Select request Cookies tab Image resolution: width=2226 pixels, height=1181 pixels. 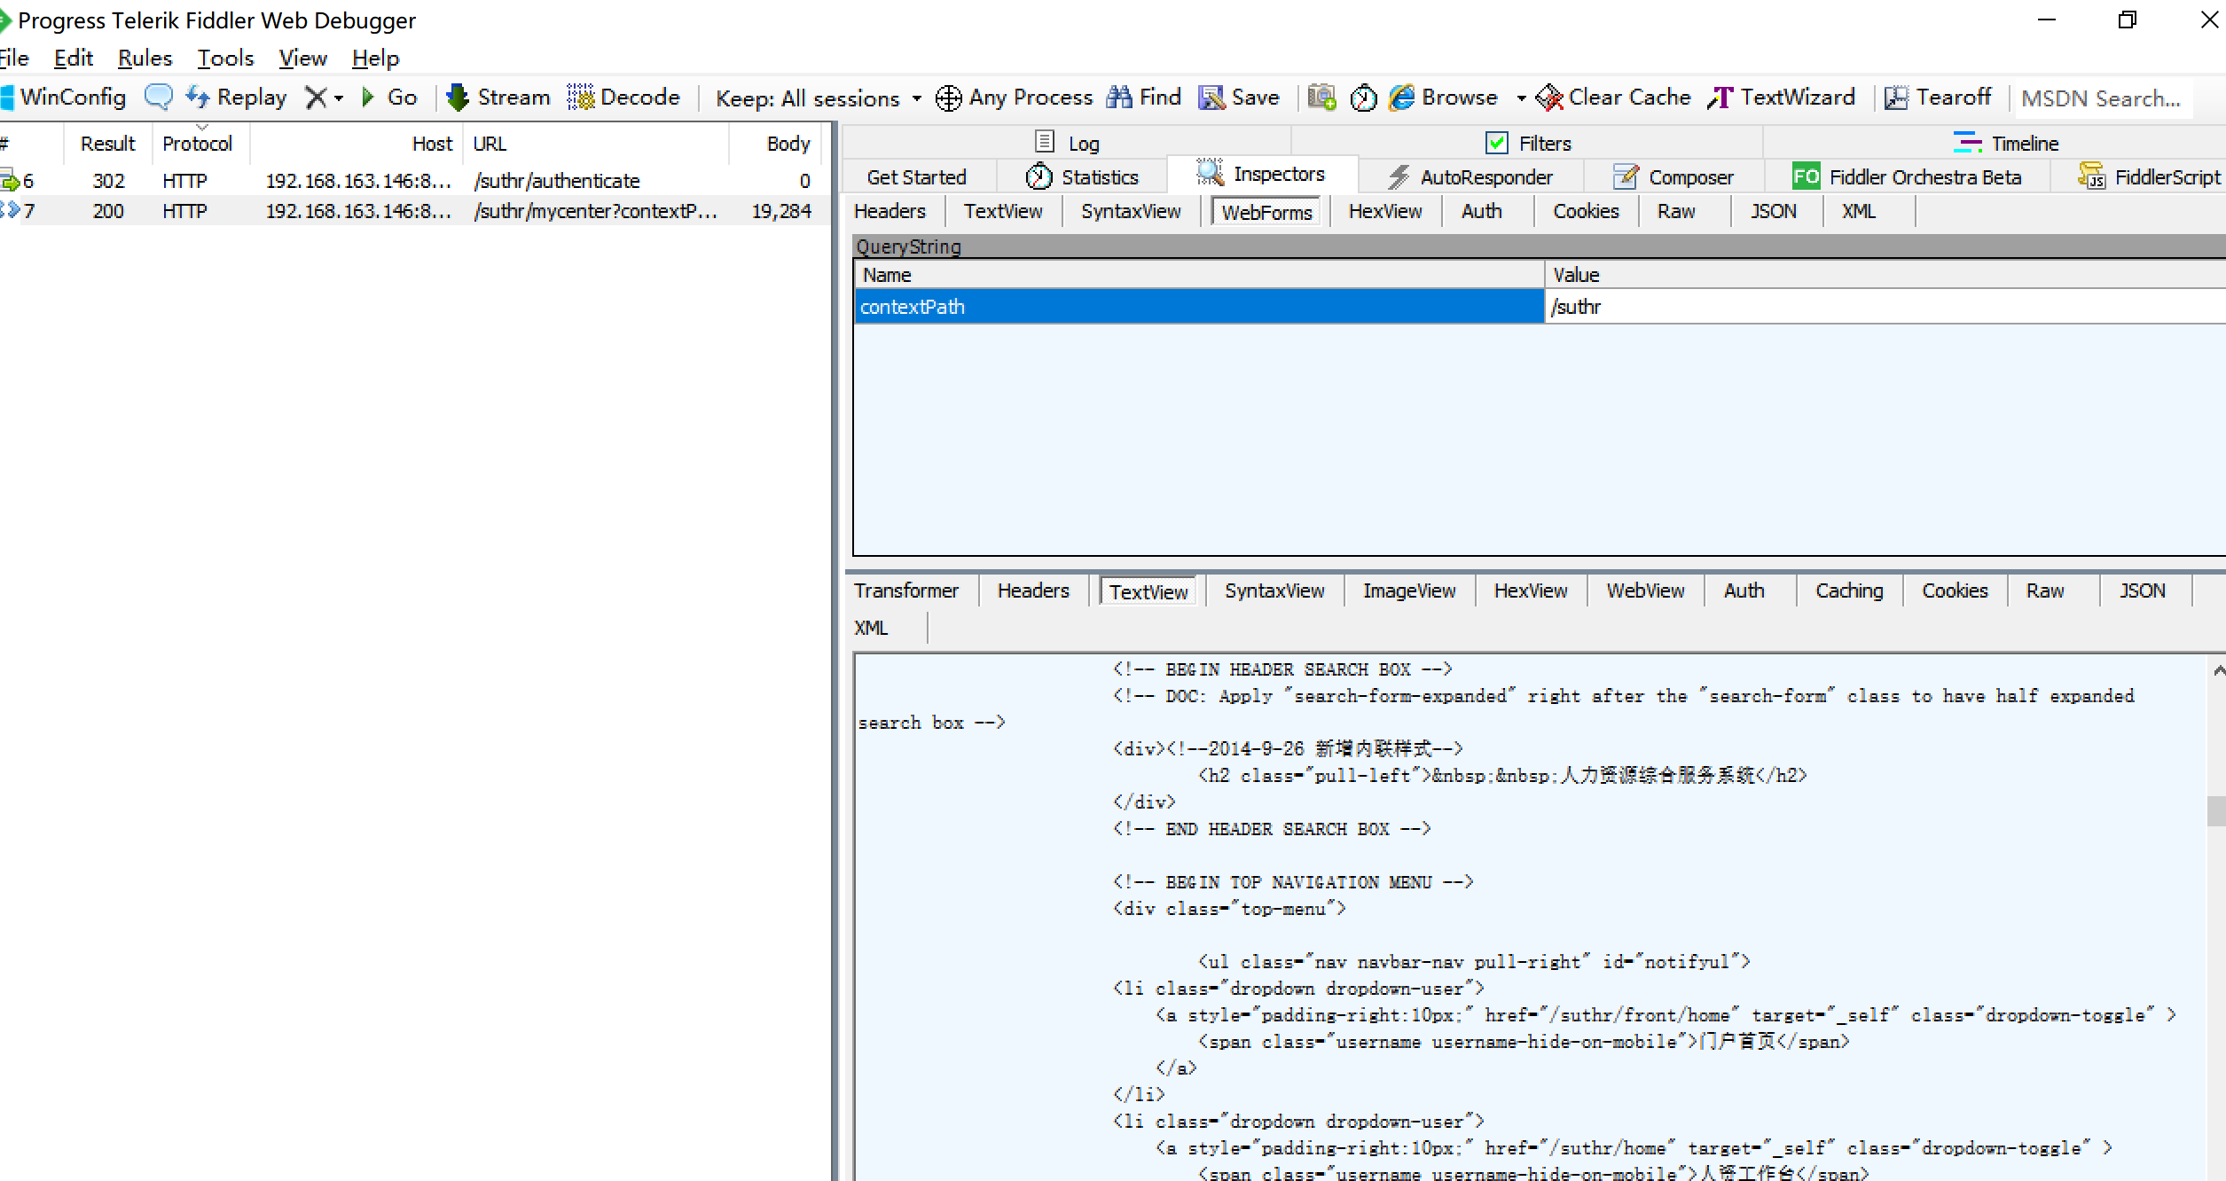point(1586,212)
